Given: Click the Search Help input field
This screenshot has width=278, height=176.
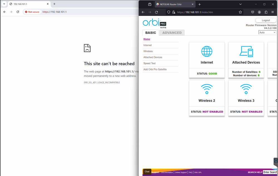Looking at the screenshot, I should tap(270, 172).
